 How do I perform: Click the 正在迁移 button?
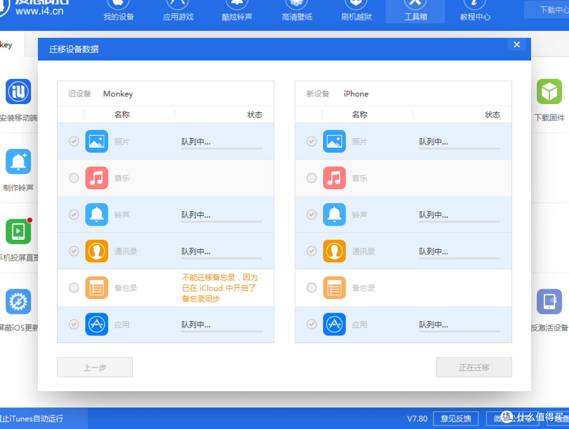coord(474,367)
